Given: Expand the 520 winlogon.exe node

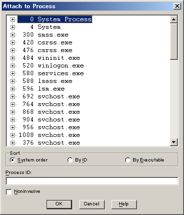Looking at the screenshot, I should click(12, 66).
